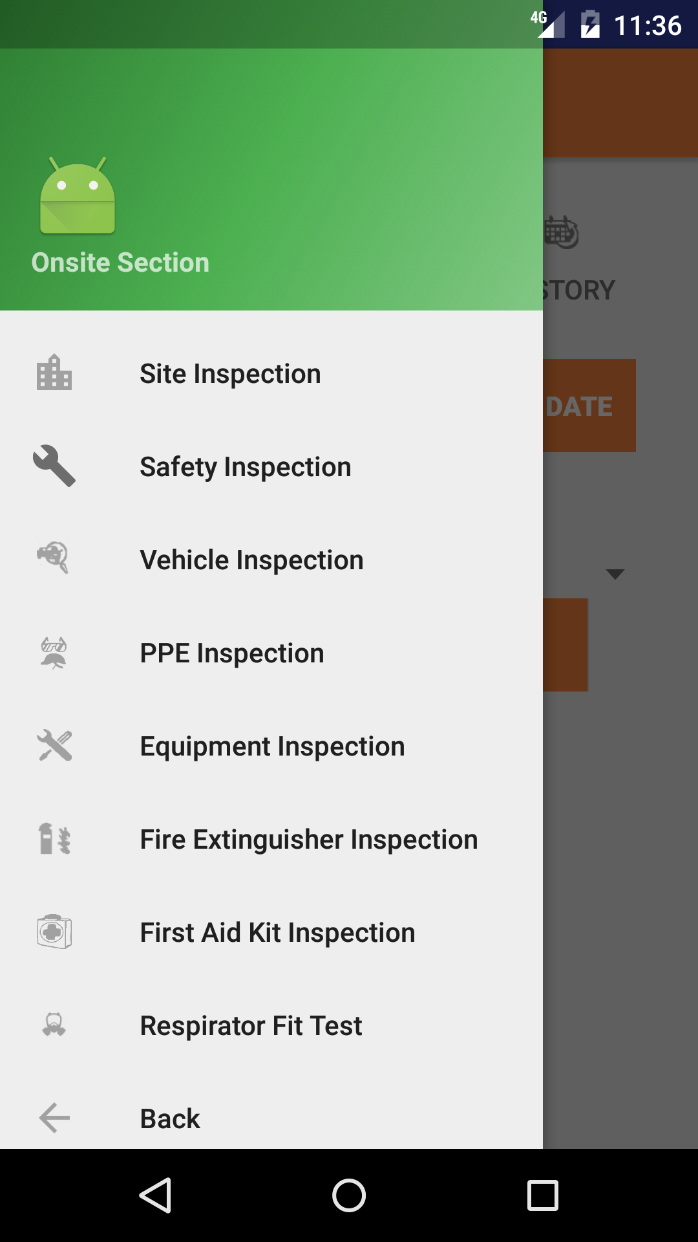Viewport: 698px width, 1242px height.
Task: Open Vehicle Inspection menu entry
Action: (x=251, y=560)
